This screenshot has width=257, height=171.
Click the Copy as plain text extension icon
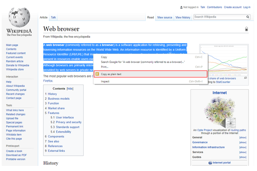[98, 74]
